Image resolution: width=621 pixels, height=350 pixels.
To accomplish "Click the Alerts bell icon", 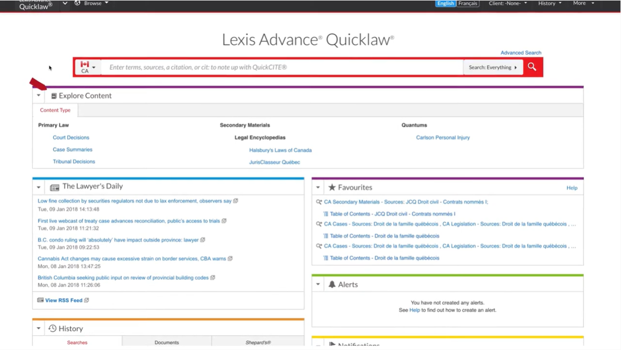I will (332, 284).
